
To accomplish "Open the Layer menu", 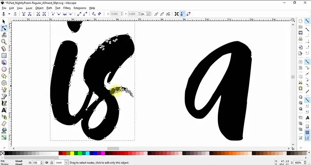I will (29, 8).
